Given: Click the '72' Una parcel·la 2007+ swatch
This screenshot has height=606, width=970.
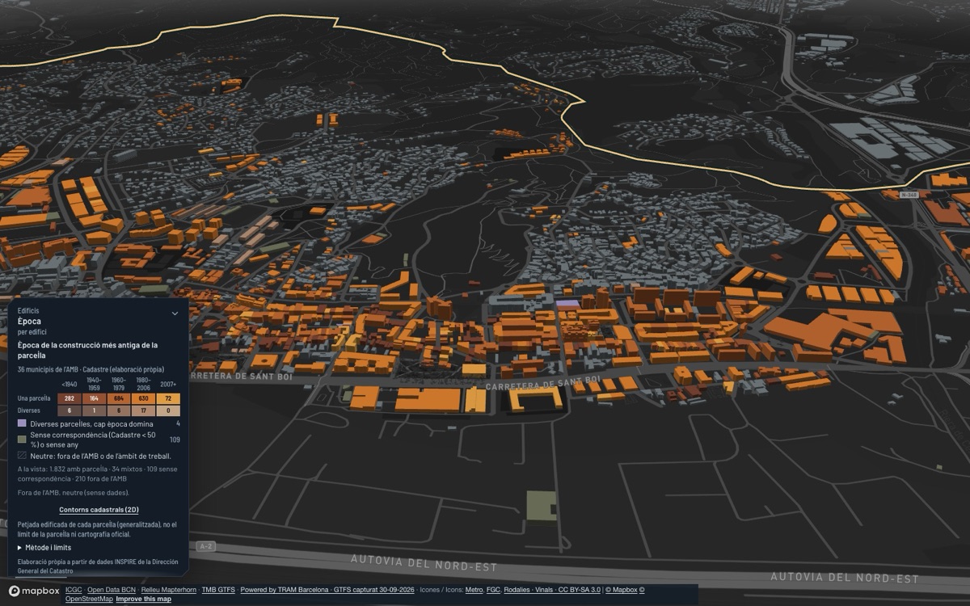Looking at the screenshot, I should [168, 398].
